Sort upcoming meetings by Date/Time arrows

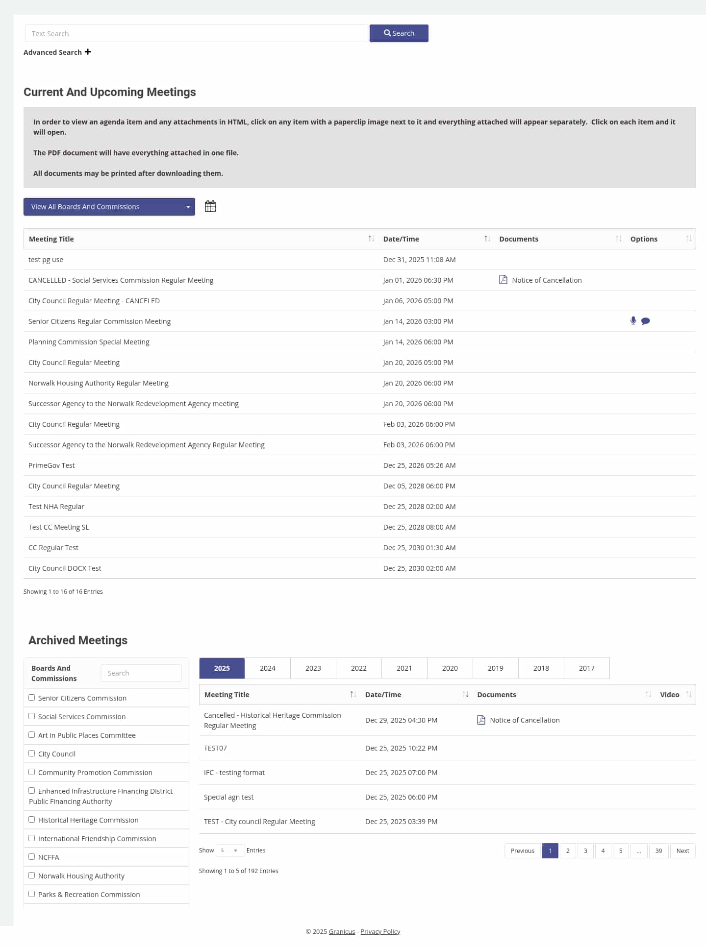tap(487, 239)
